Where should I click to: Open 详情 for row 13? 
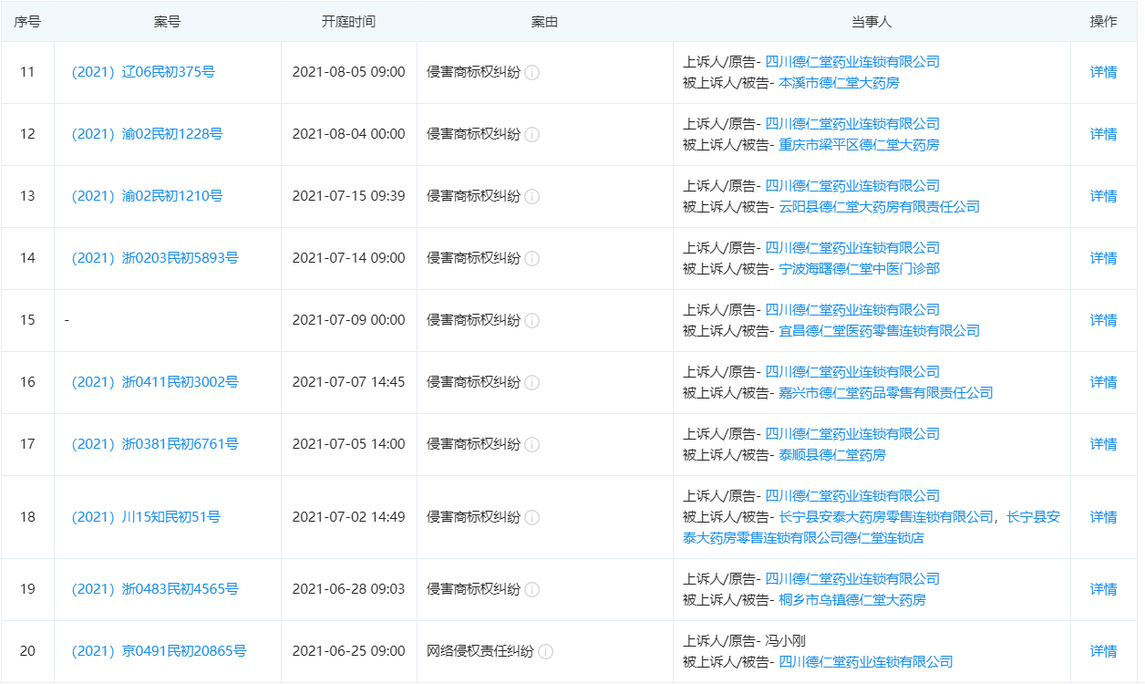point(1104,196)
